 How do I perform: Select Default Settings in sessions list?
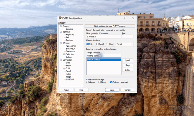point(104,60)
